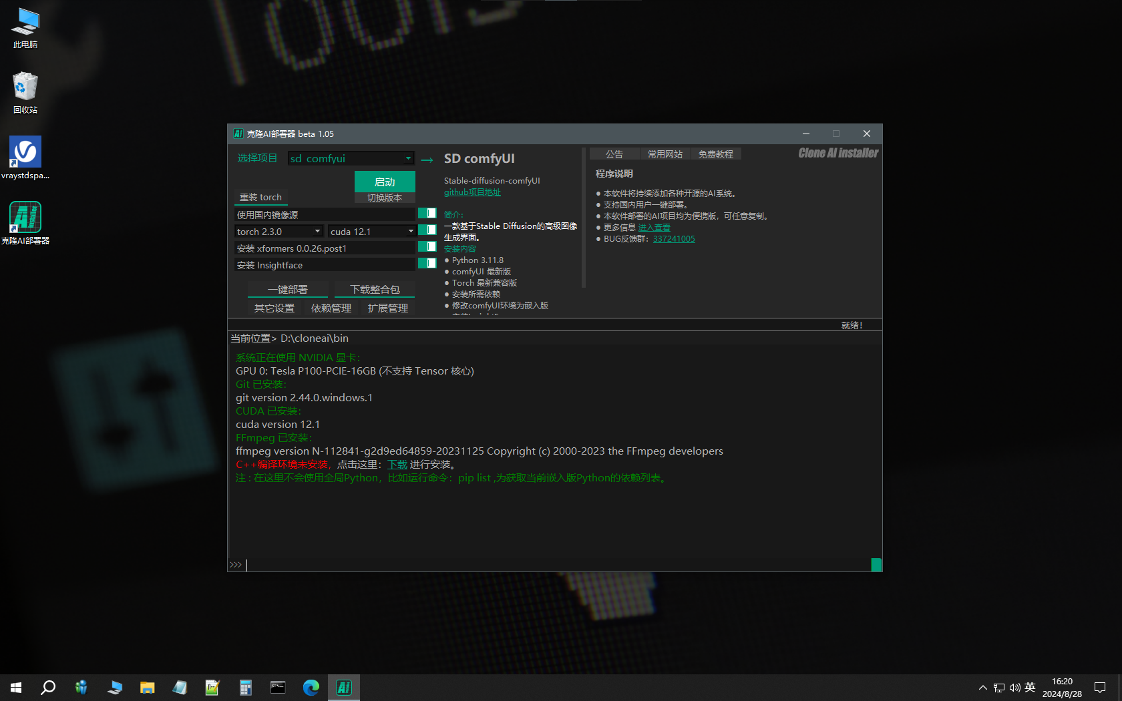Open File Explorer from the taskbar
The width and height of the screenshot is (1122, 701).
[147, 688]
